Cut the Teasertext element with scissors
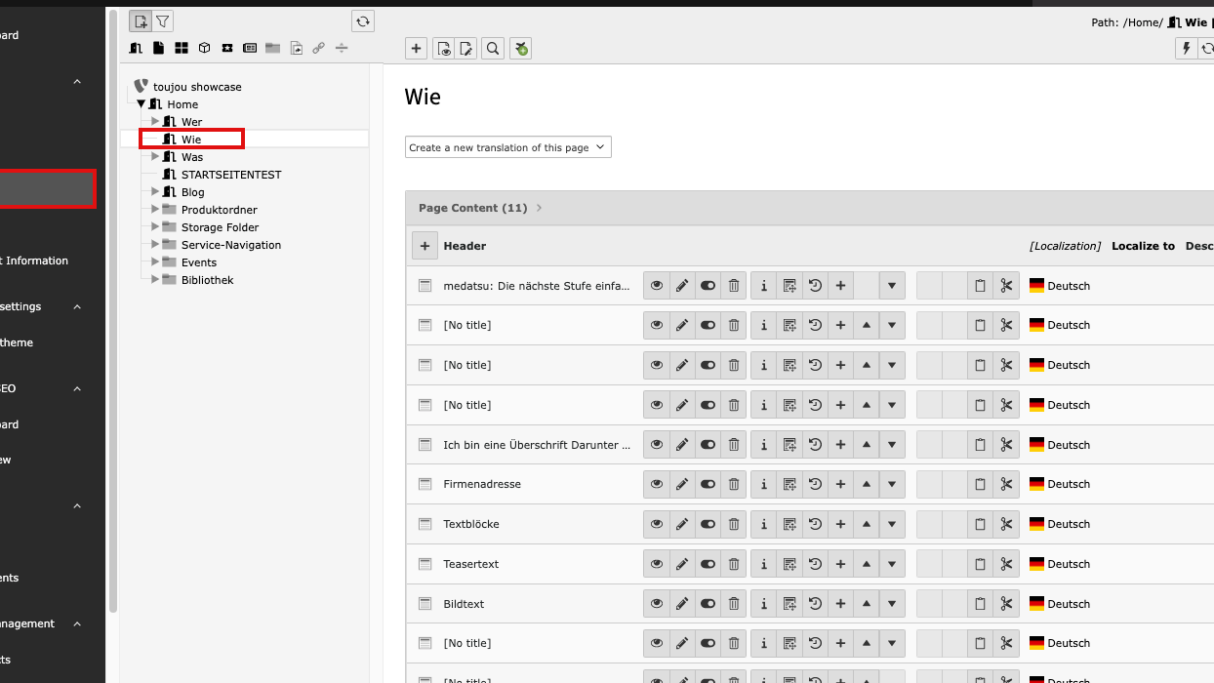1214x683 pixels. click(1006, 564)
